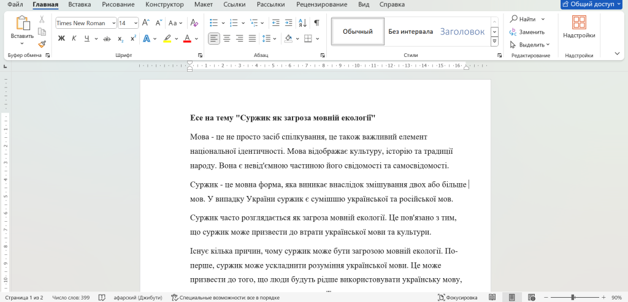Open the font name dropdown
The width and height of the screenshot is (628, 302).
click(x=113, y=23)
